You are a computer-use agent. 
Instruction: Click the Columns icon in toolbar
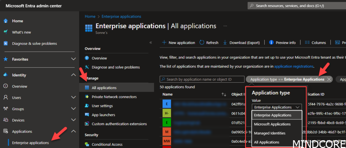point(307,42)
